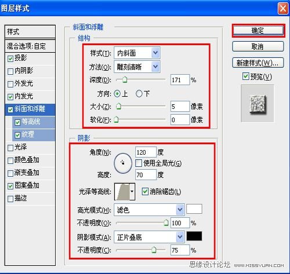Select the 样式 list header
This screenshot has width=290, height=274.
(x=30, y=31)
